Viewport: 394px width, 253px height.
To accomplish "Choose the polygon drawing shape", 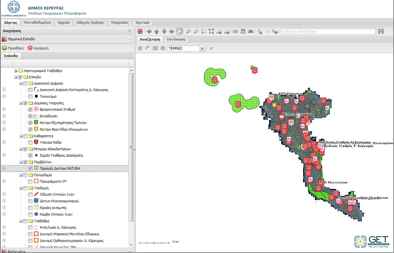I will click(x=140, y=48).
